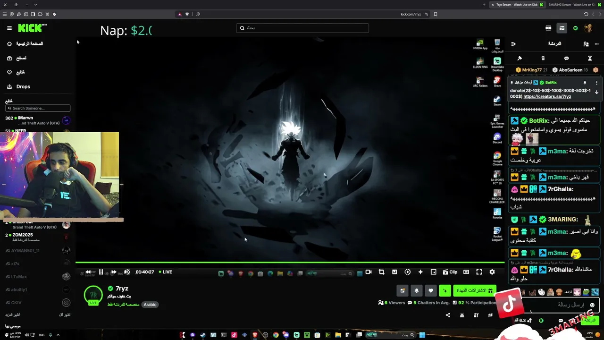Screen dimensions: 604x340
Task: Create a Clip of the stream
Action: click(x=450, y=272)
